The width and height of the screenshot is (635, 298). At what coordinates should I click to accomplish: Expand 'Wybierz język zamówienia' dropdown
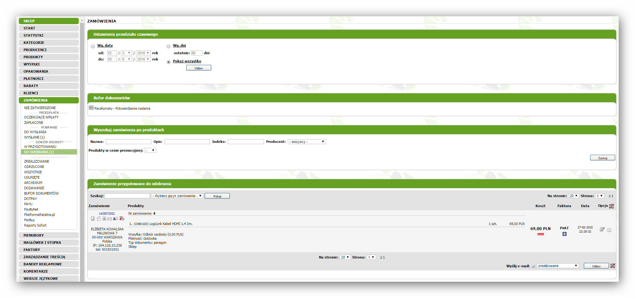(177, 196)
